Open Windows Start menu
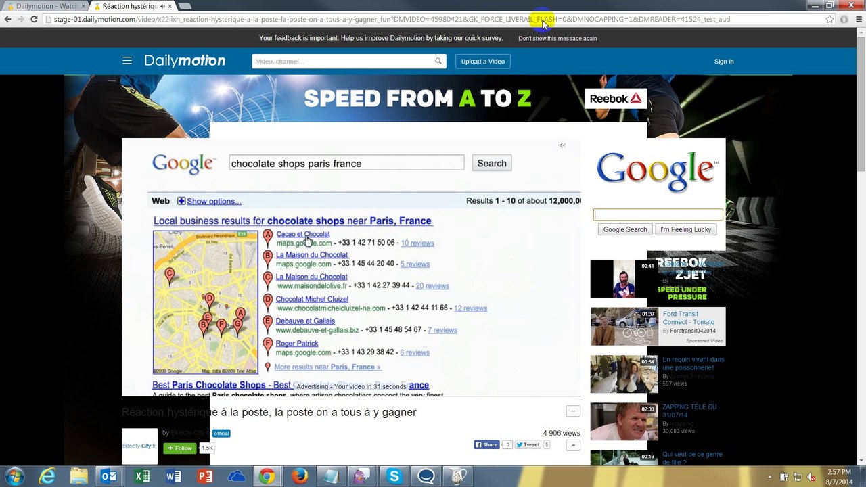 pos(15,476)
